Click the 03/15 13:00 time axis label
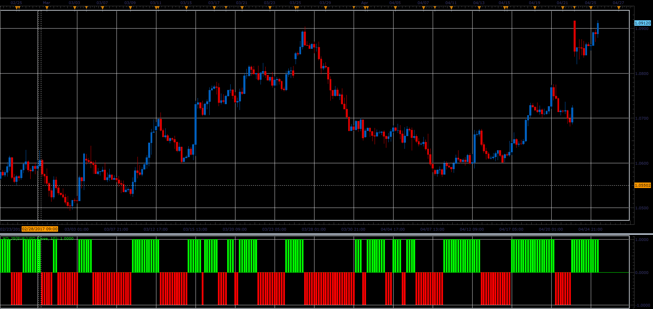Image resolution: width=653 pixels, height=309 pixels. 195,229
